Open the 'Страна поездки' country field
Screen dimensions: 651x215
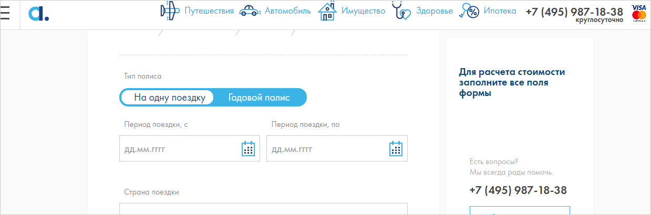(x=263, y=209)
